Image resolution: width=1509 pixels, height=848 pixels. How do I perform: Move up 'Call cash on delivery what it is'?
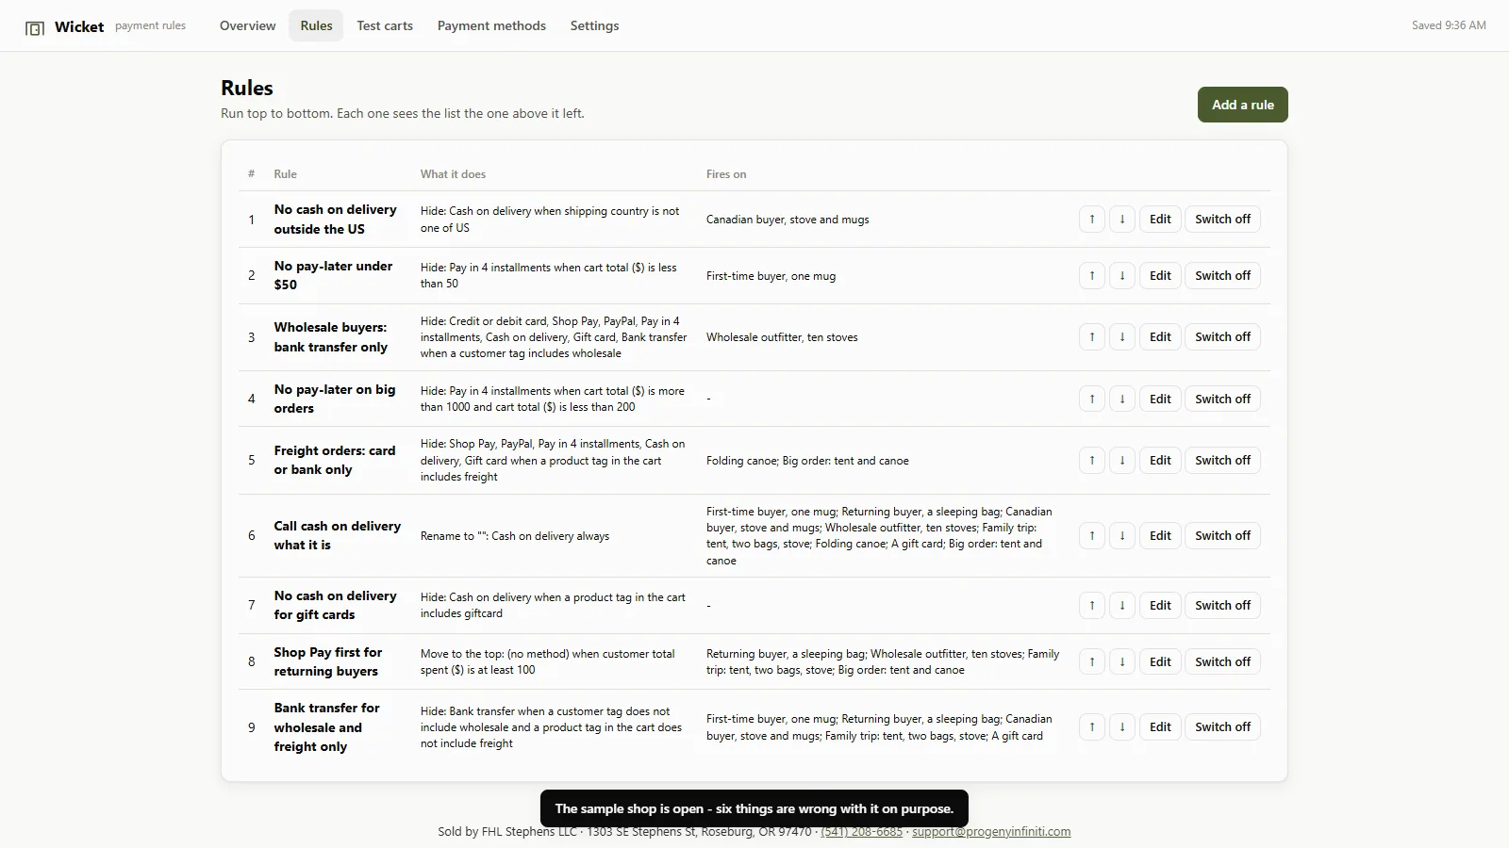[x=1091, y=536]
